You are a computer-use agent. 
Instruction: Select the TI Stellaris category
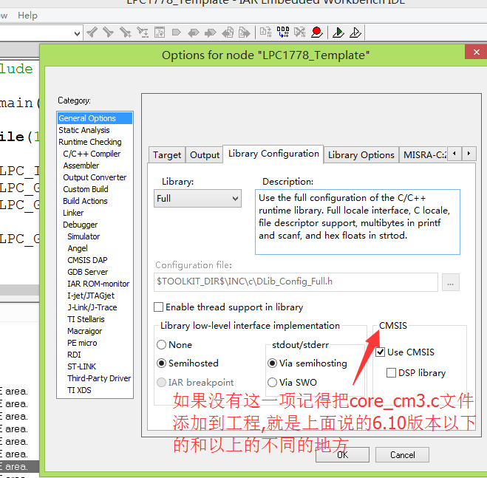(x=95, y=319)
